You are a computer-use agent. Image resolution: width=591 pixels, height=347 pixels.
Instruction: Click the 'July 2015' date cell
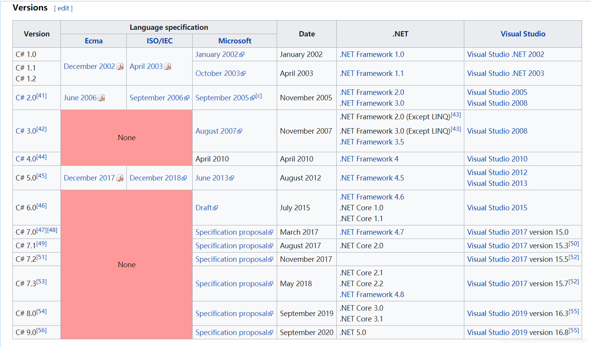pyautogui.click(x=307, y=208)
